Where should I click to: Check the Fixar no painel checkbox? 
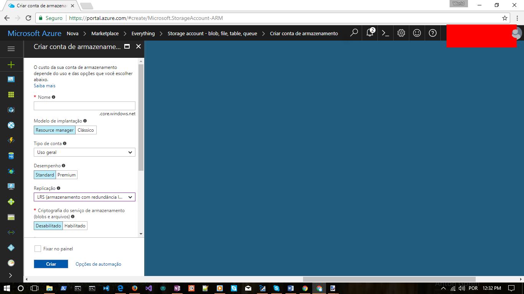pyautogui.click(x=38, y=249)
